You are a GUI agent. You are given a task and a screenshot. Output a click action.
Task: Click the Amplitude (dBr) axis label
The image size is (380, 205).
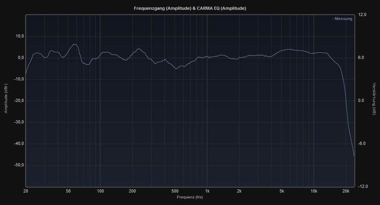(x=6, y=98)
